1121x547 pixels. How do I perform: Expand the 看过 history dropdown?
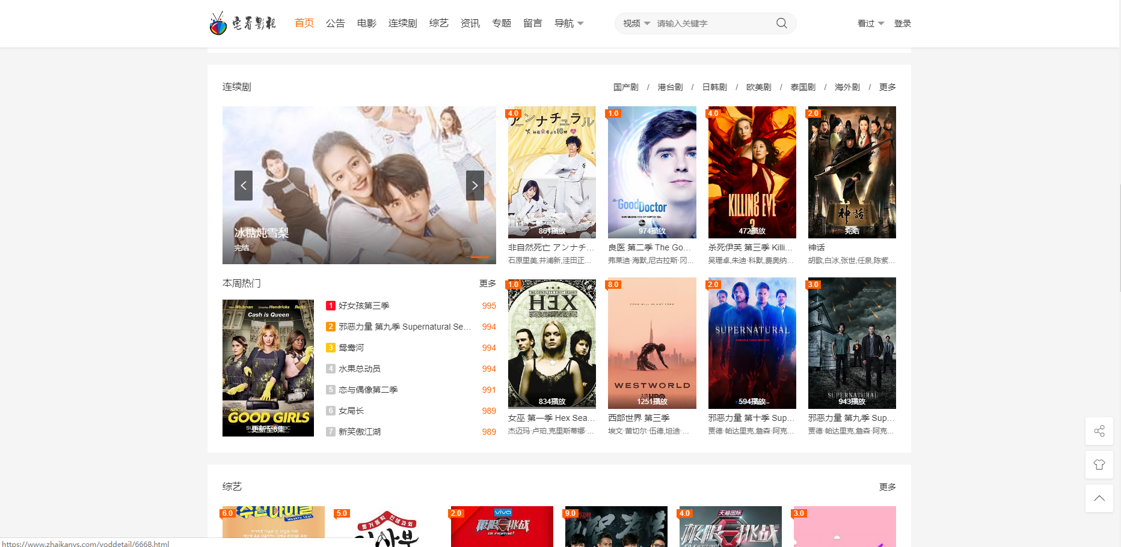tap(871, 23)
